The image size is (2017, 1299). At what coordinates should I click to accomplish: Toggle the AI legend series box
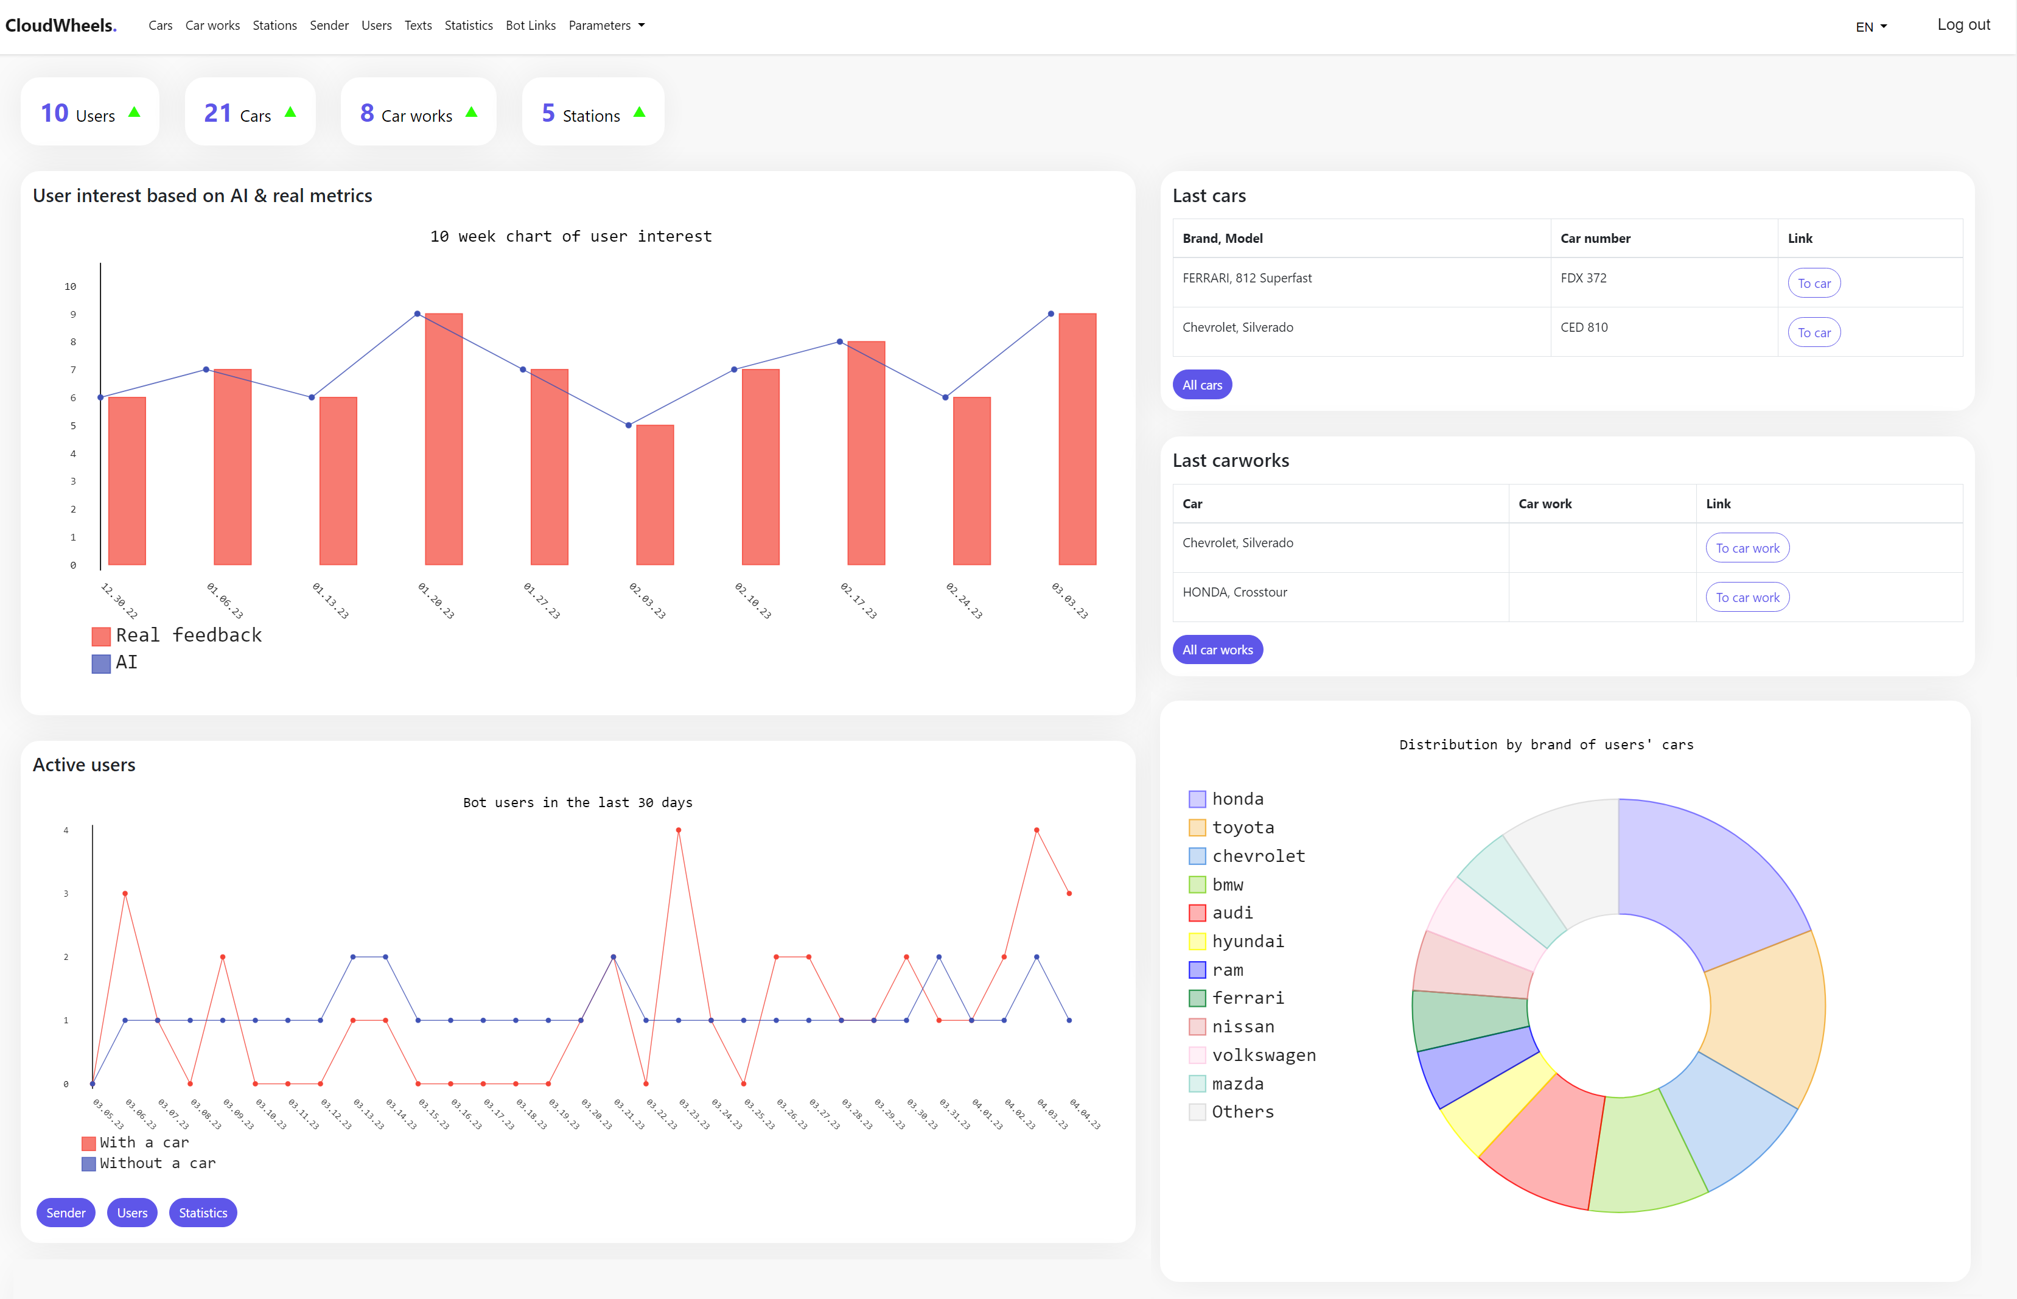101,664
